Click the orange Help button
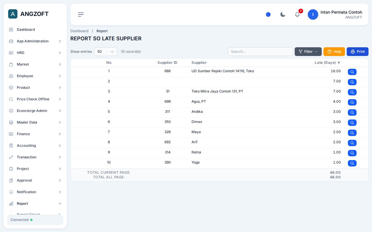This screenshot has width=372, height=232. pos(334,52)
